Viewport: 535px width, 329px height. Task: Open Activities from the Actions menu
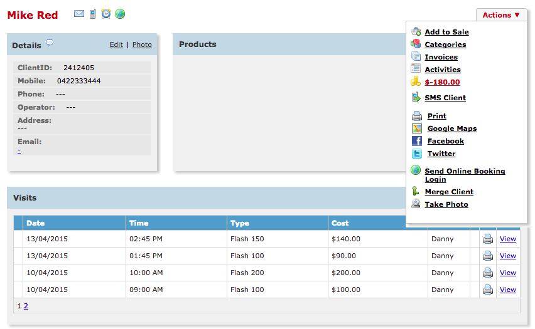(x=443, y=70)
